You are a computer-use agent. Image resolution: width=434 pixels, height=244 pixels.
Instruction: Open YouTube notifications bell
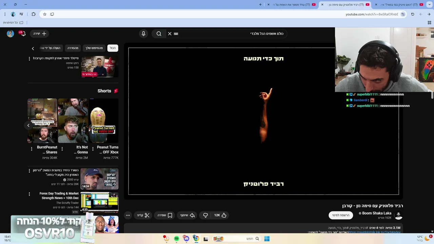(x=23, y=34)
